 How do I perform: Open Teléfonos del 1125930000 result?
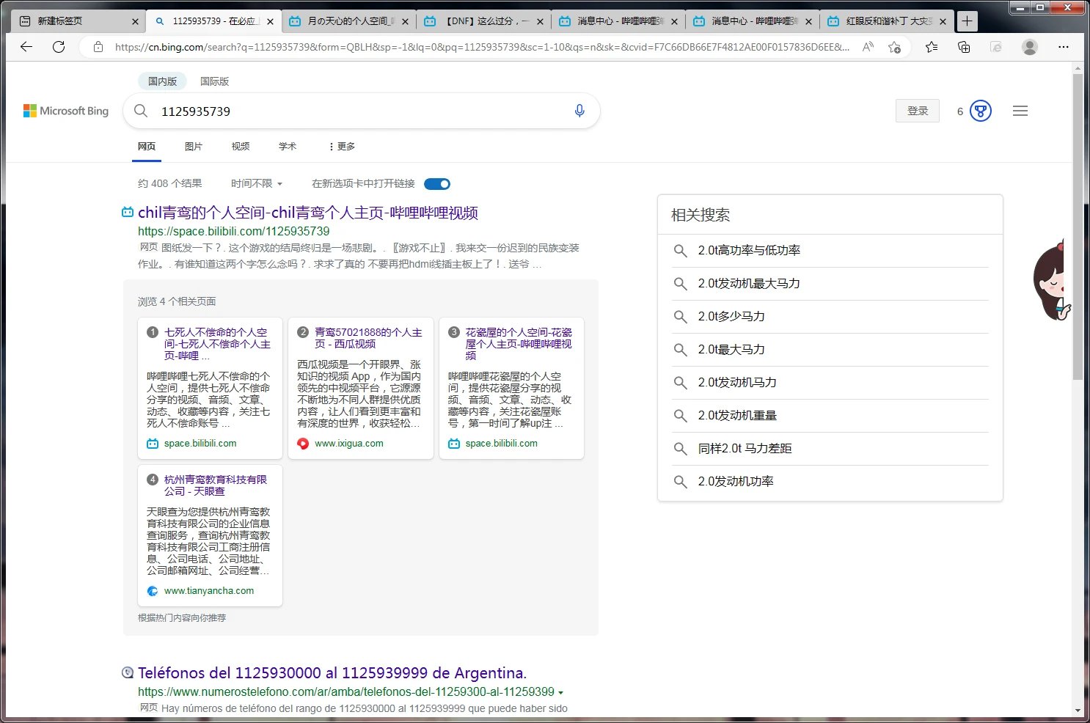click(332, 673)
